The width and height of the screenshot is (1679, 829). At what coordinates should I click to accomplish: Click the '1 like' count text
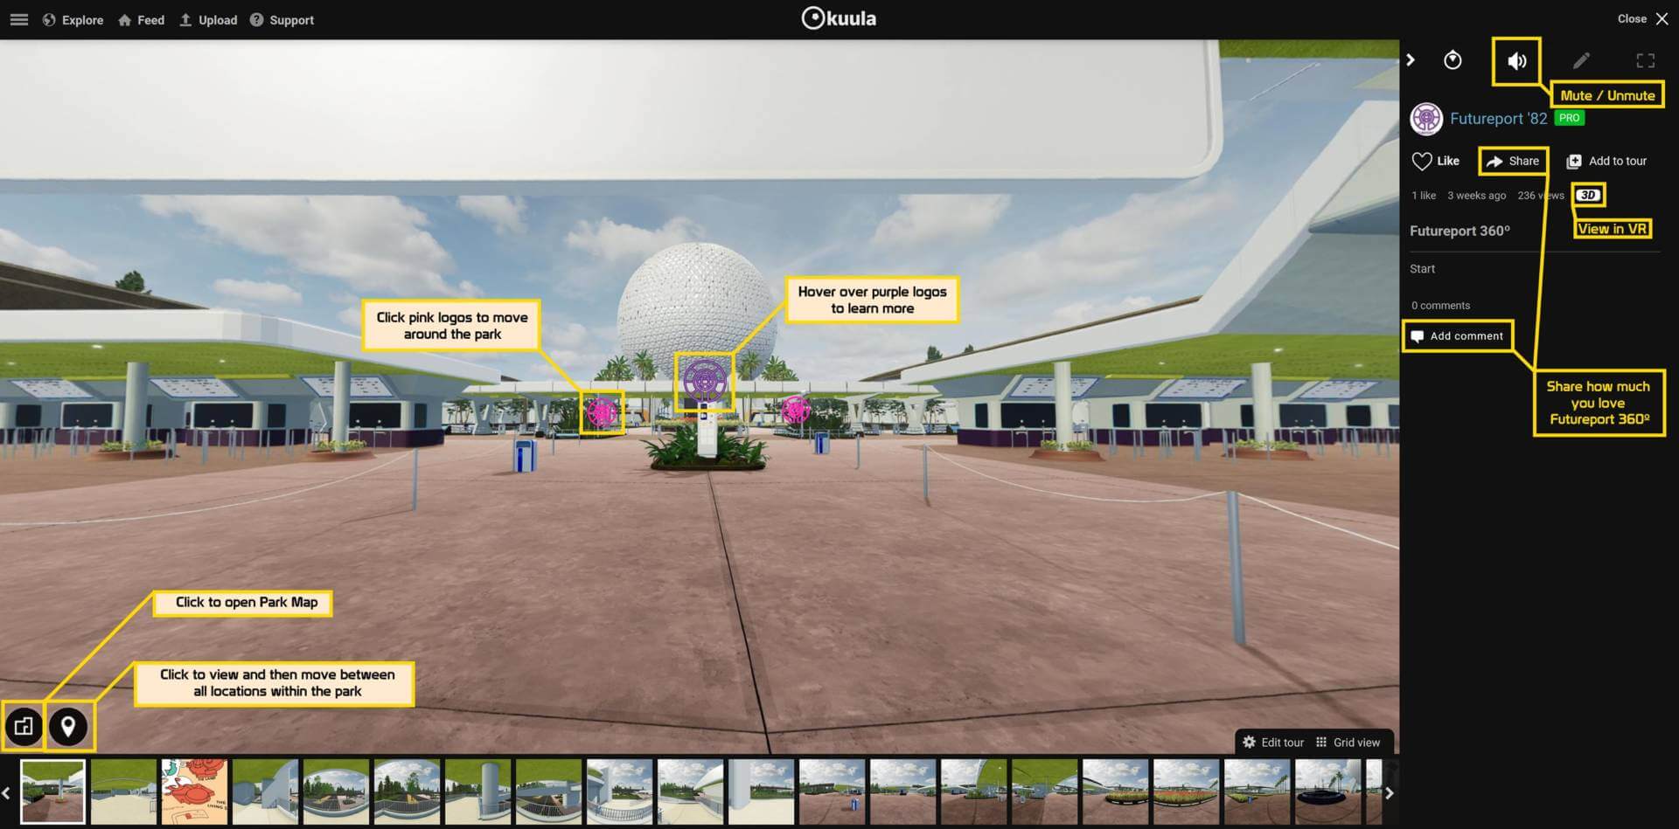coord(1424,196)
